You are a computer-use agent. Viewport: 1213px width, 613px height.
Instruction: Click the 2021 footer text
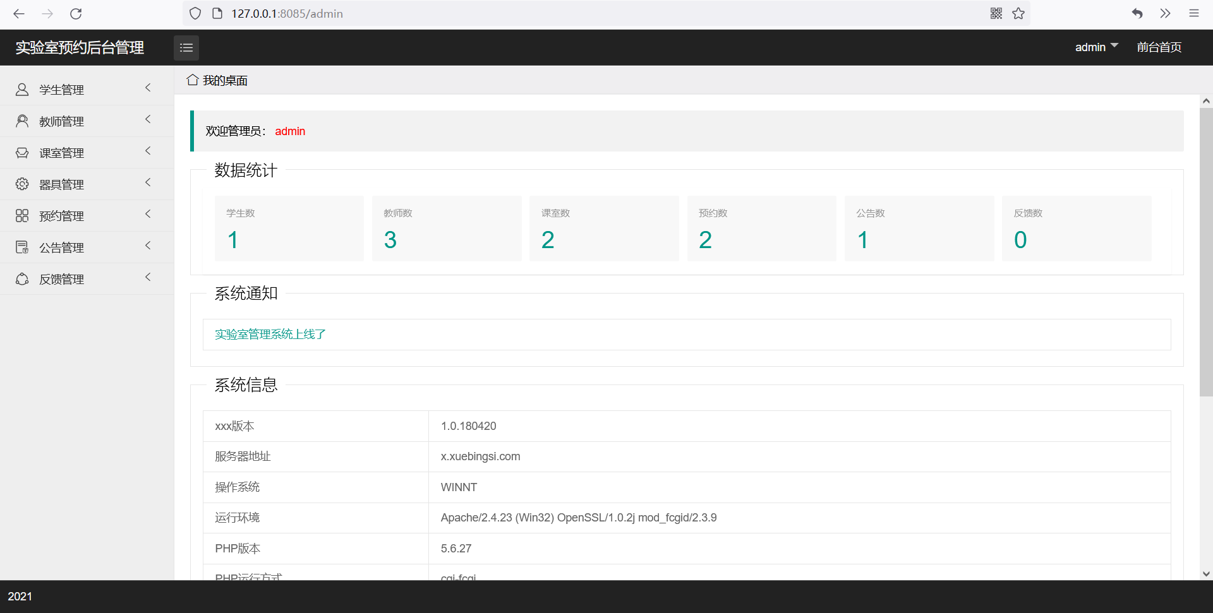tap(20, 597)
